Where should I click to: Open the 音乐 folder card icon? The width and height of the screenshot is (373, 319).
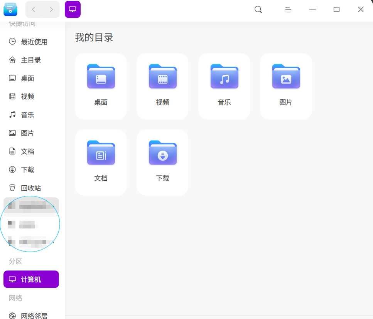224,77
